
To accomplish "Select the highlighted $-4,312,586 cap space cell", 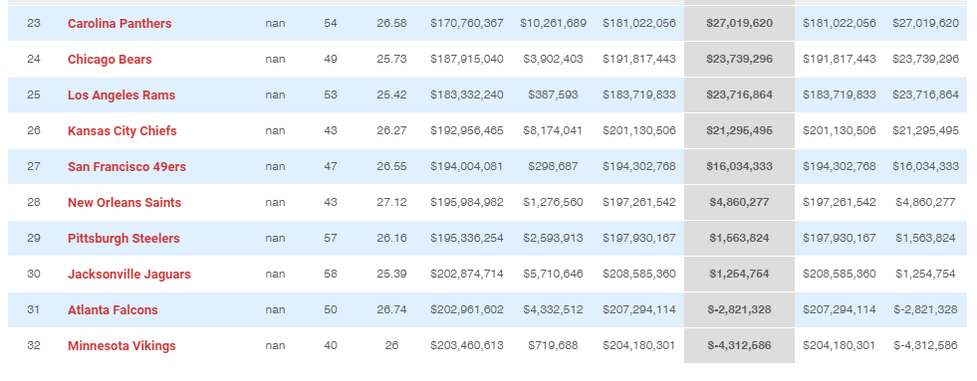I will pos(740,346).
